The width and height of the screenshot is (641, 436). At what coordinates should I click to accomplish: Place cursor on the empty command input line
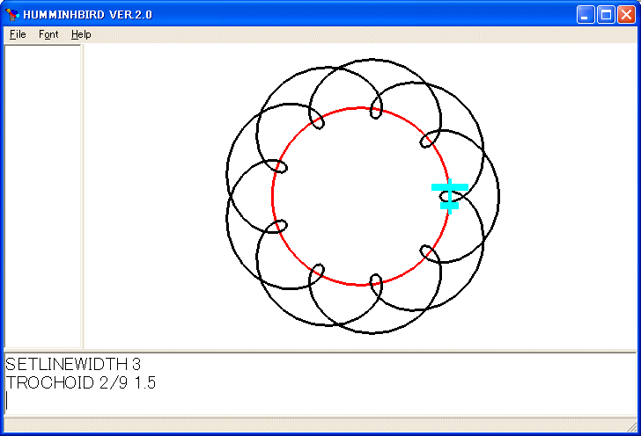click(x=320, y=401)
